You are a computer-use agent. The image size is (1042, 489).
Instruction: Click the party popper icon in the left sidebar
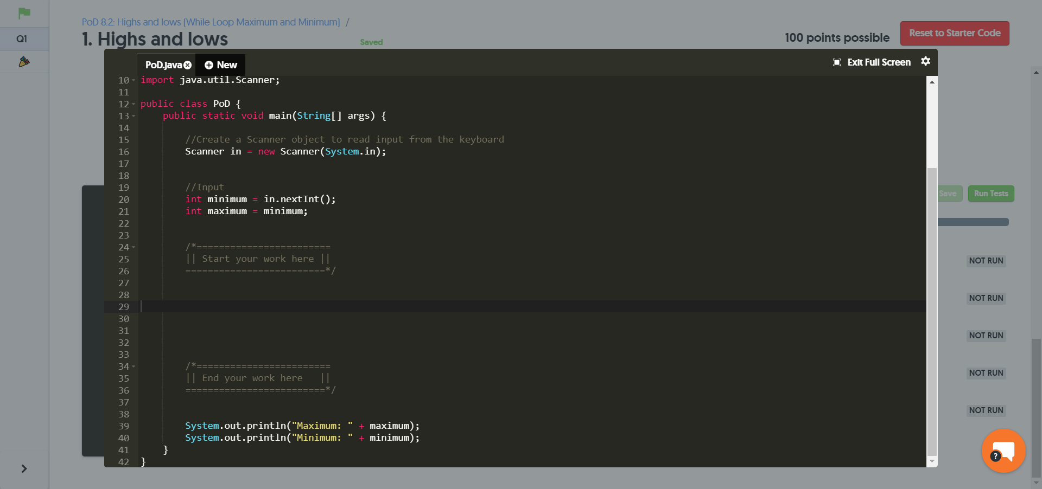[x=24, y=62]
